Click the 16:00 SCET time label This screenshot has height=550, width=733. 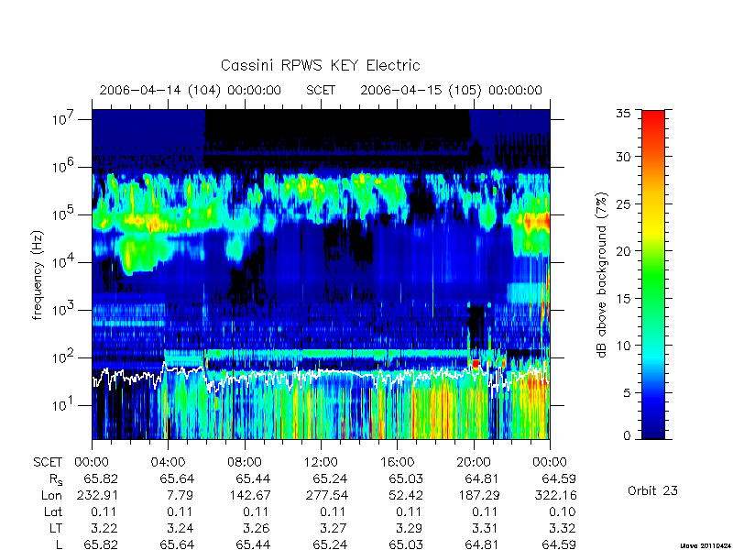398,462
